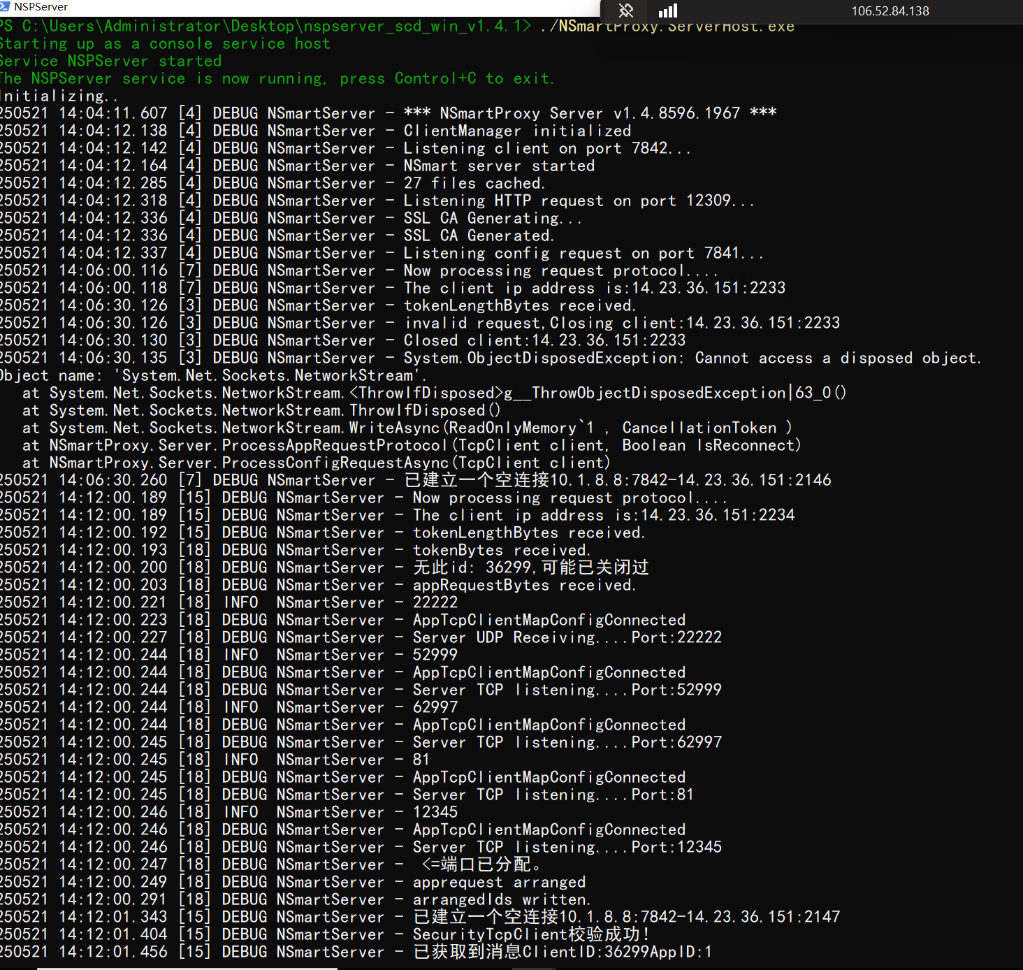The image size is (1023, 970).
Task: Click the 'SSL CA Generating...' log entry
Action: 291,219
